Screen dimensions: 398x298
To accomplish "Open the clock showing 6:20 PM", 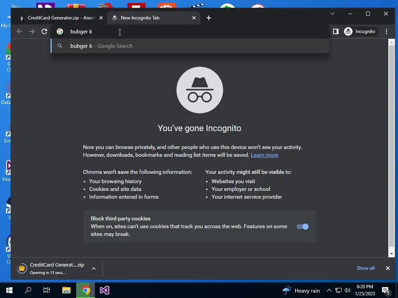I will click(365, 290).
